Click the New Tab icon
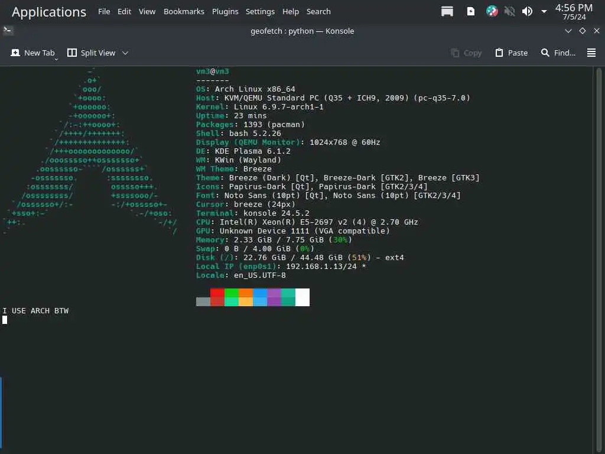Viewport: 605px width, 454px height. 15,53
